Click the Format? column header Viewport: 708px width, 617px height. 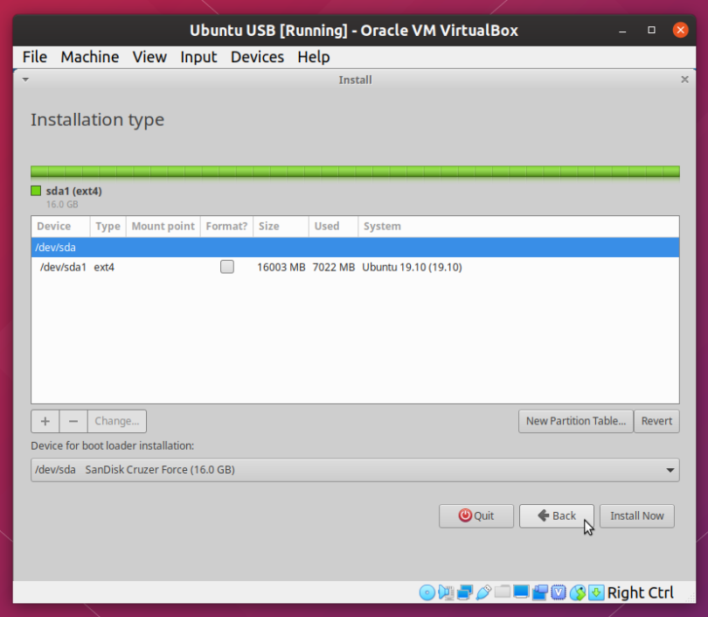point(226,226)
